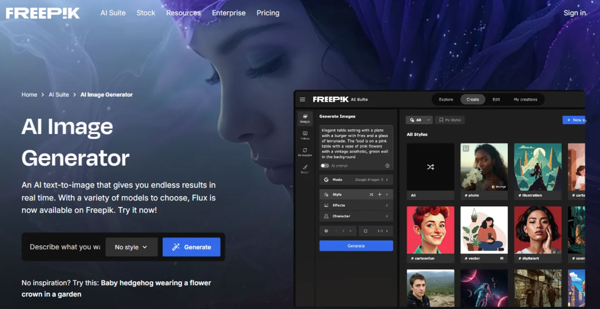Decrease image count with minus button
This screenshot has height=309, width=600.
point(336,231)
